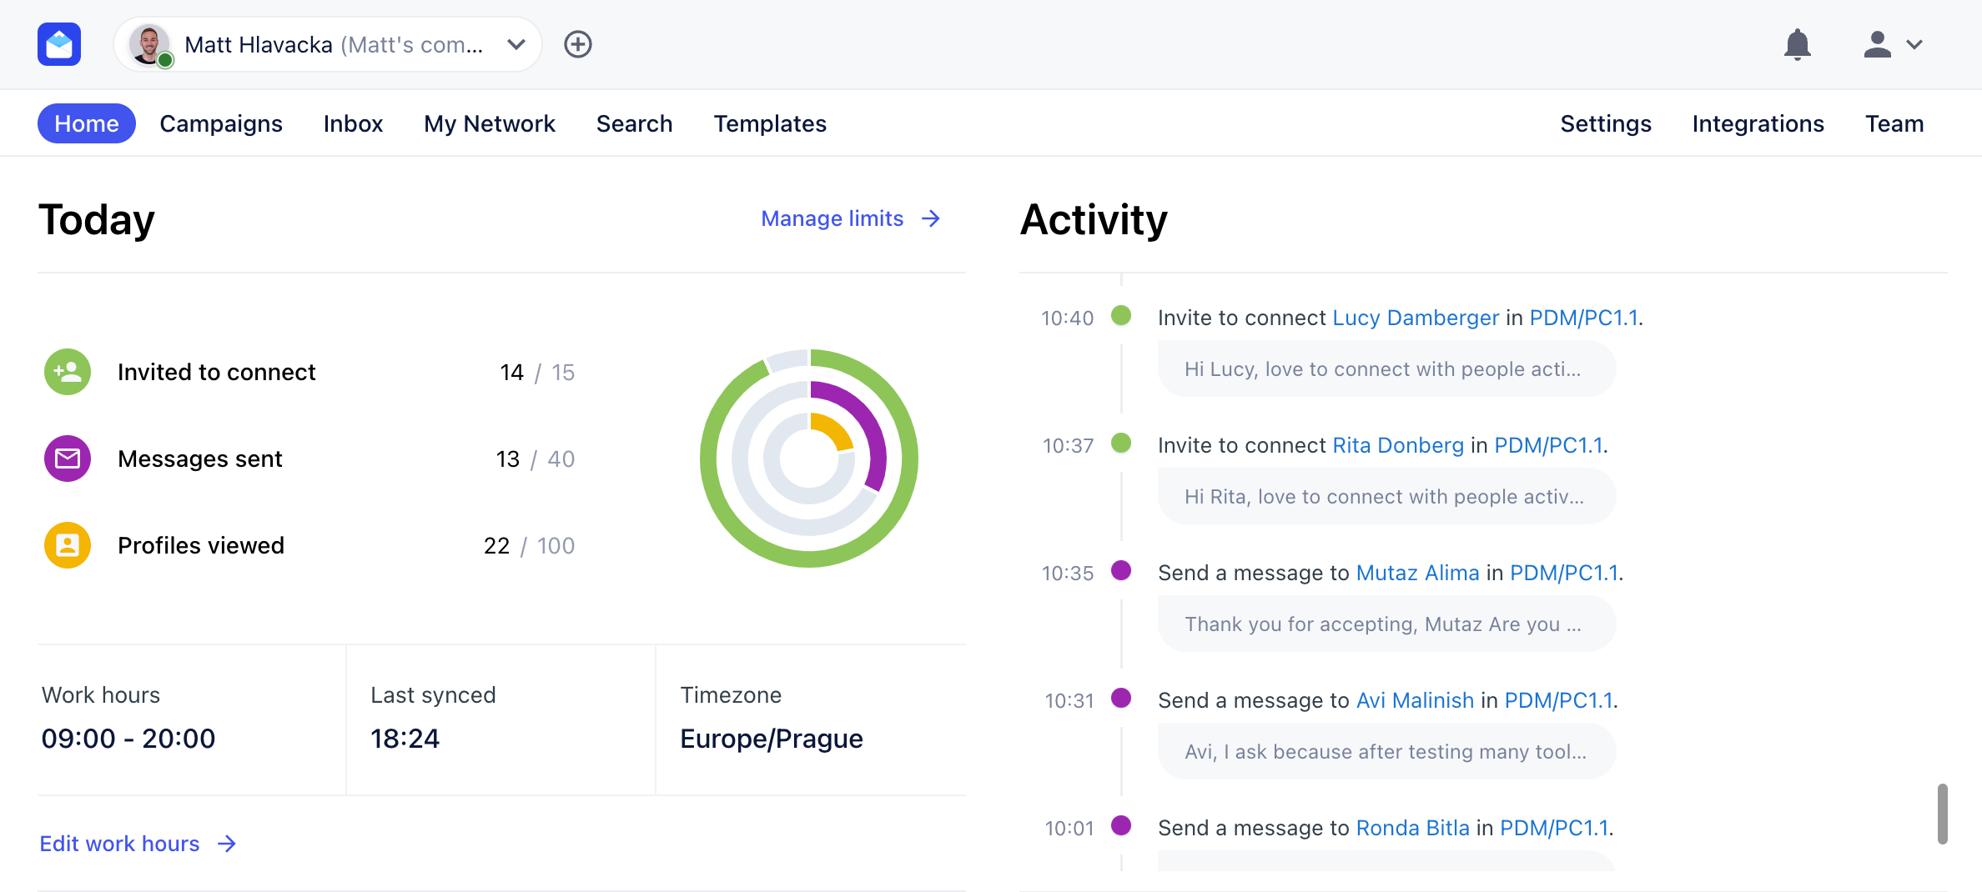Screen dimensions: 1982x892
Task: Click the purple 10:35 timeline marker
Action: [x=1121, y=570]
